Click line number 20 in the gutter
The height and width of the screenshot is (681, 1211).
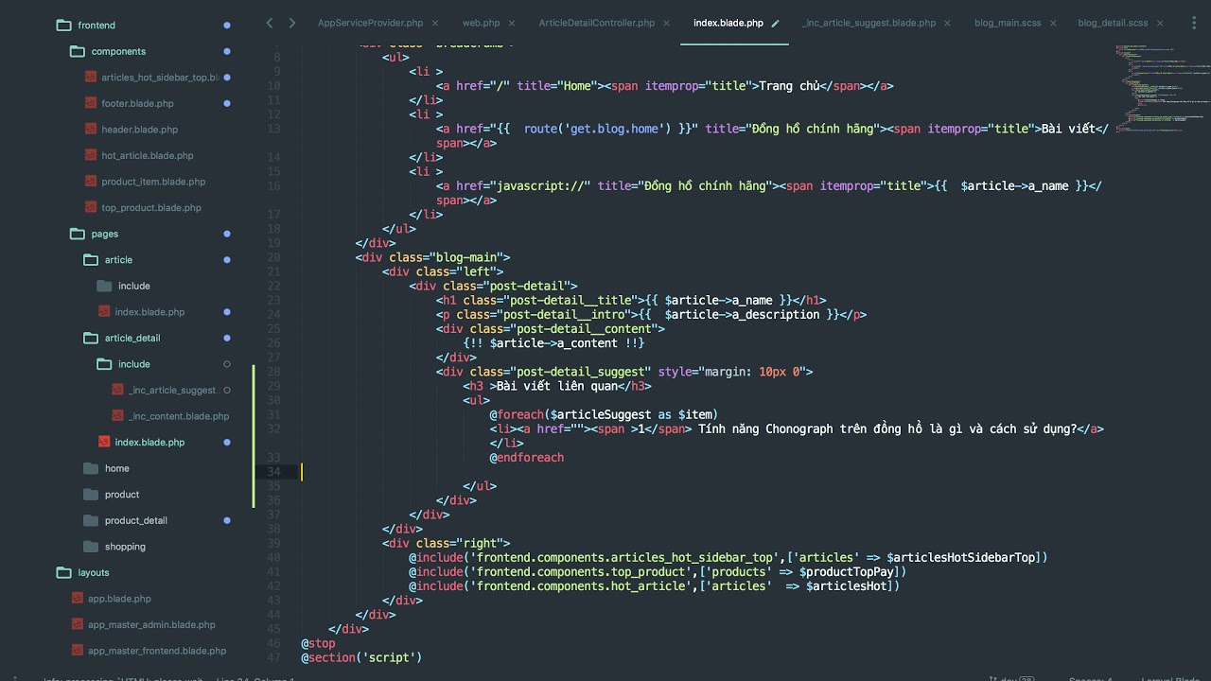point(273,257)
